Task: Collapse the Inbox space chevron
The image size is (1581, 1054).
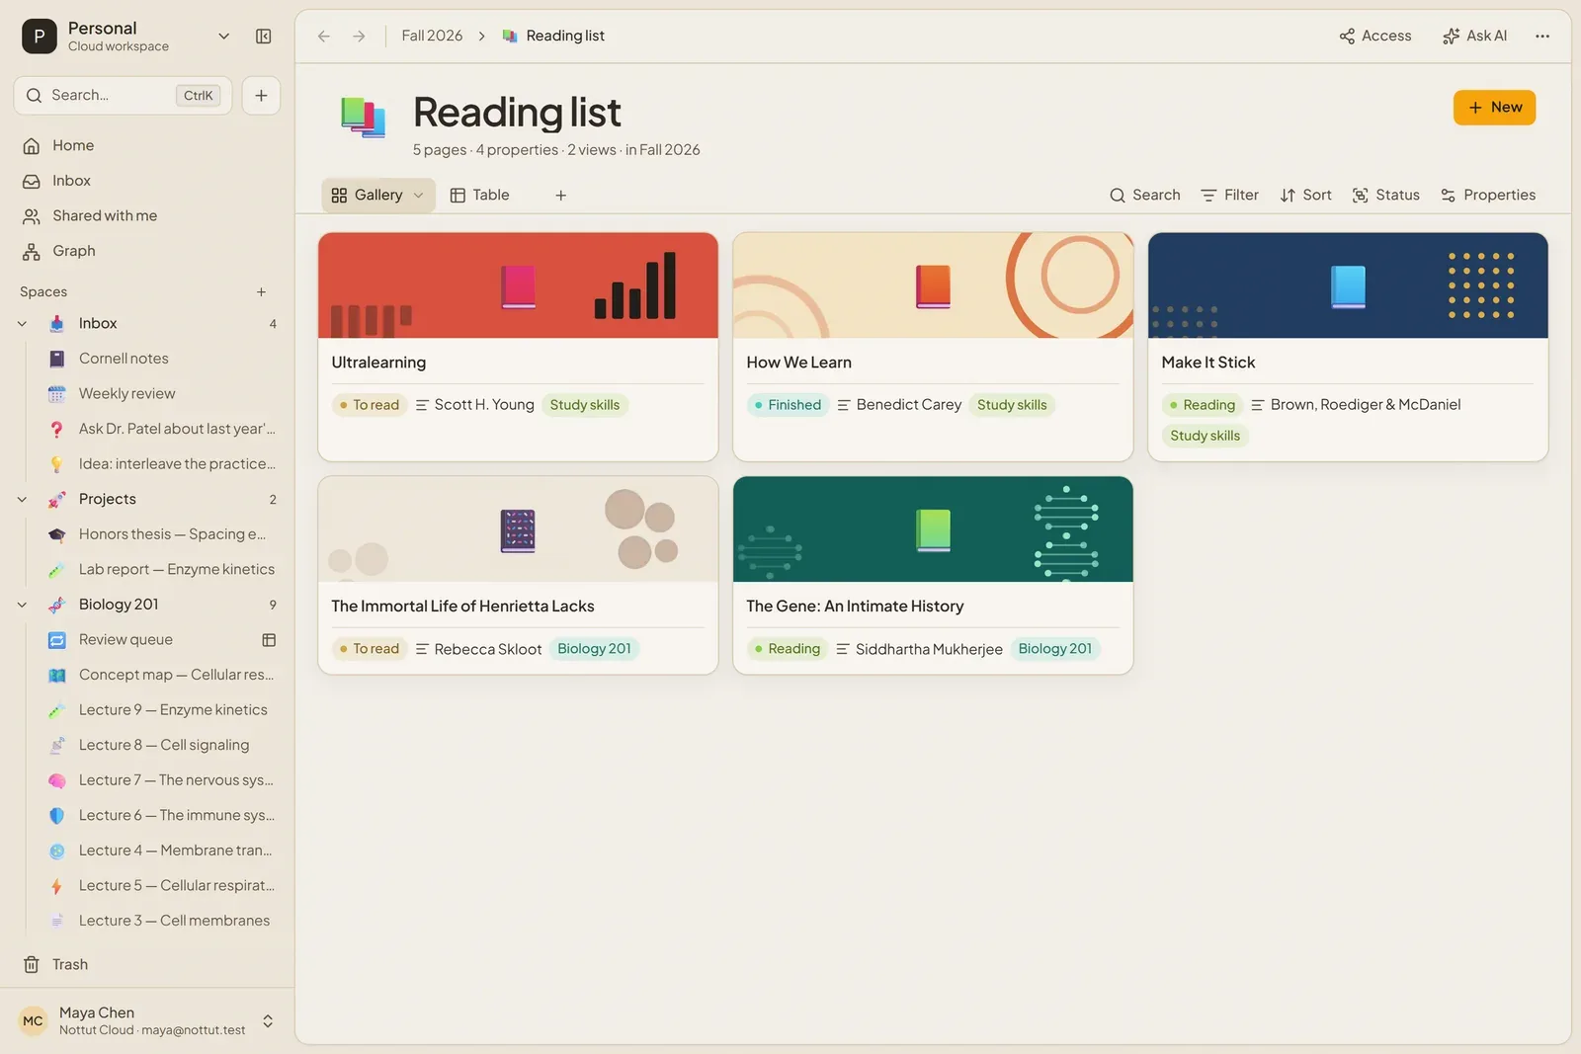Action: click(23, 324)
